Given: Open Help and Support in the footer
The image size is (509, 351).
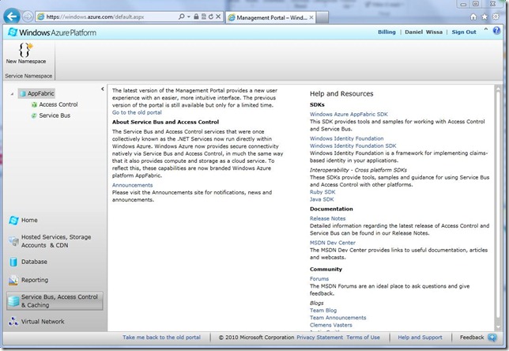Looking at the screenshot, I should pos(420,338).
